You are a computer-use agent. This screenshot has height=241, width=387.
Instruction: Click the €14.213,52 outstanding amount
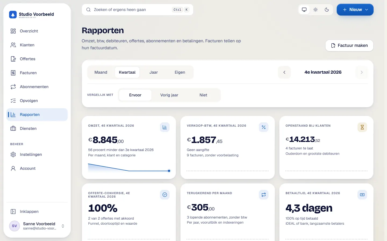coord(303,140)
